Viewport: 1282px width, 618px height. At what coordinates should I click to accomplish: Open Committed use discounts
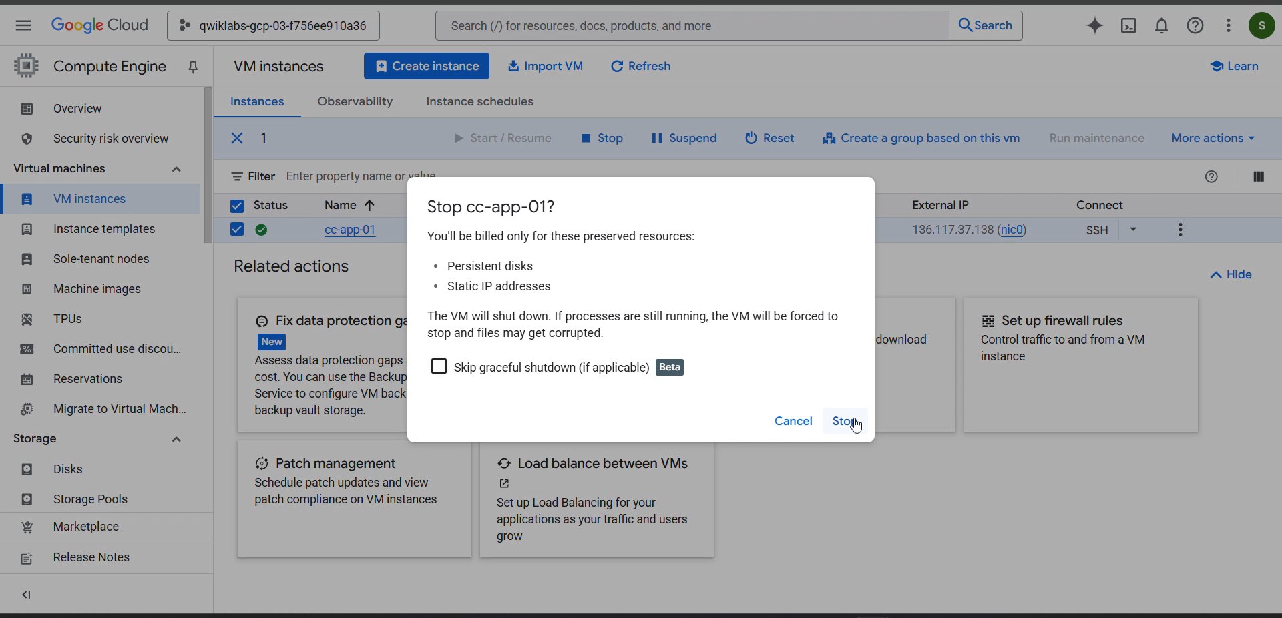100,349
